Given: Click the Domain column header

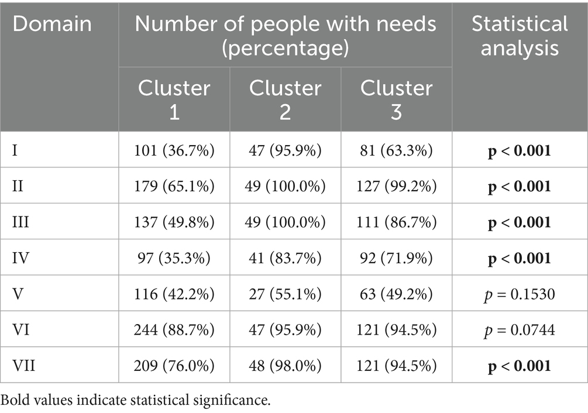Looking at the screenshot, I should coord(53,25).
